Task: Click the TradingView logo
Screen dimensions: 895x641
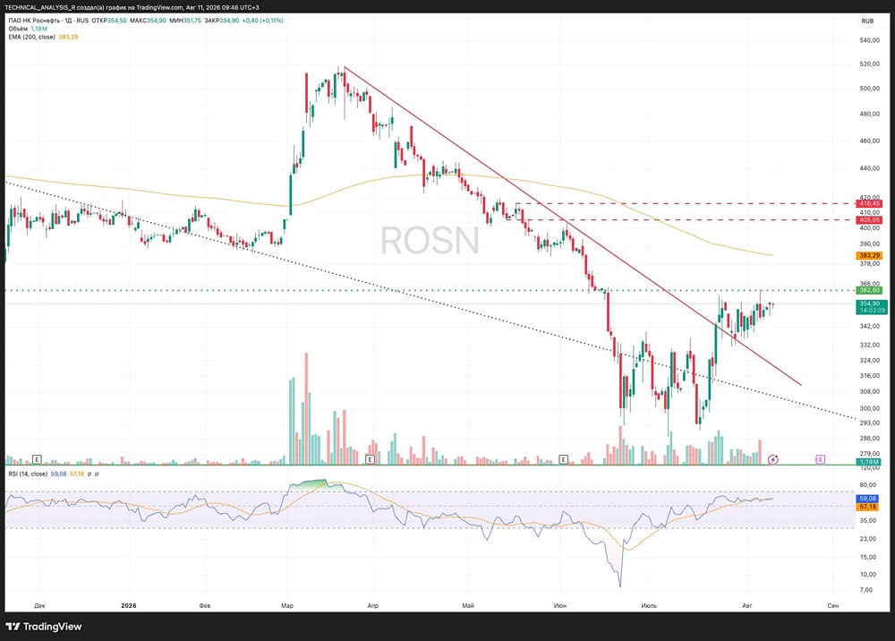Action: click(x=44, y=627)
